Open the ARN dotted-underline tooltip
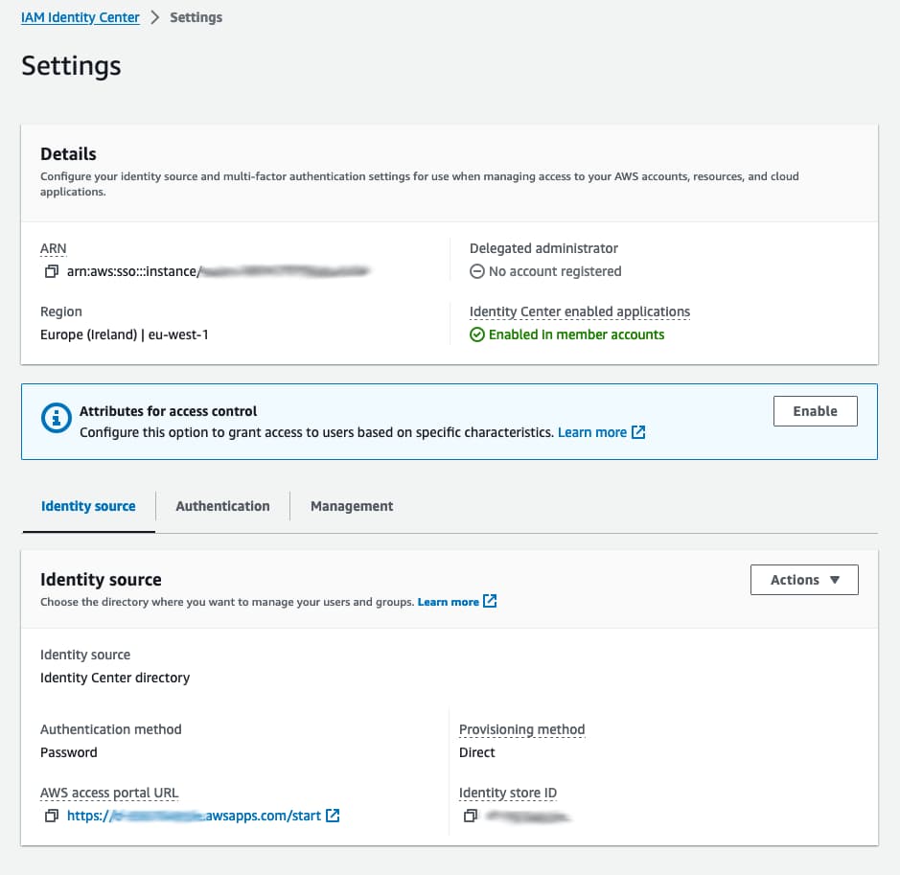This screenshot has width=900, height=875. [53, 248]
